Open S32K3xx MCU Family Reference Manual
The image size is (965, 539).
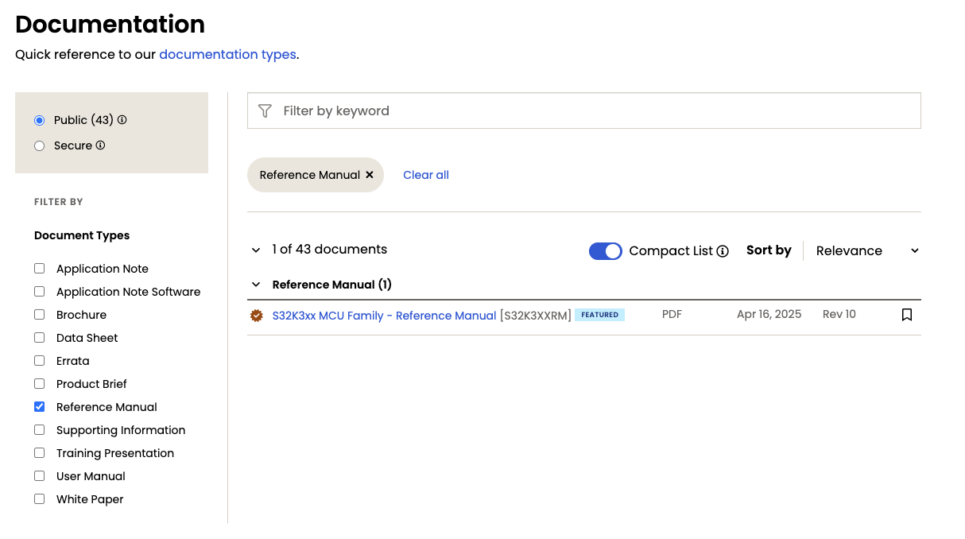[384, 316]
